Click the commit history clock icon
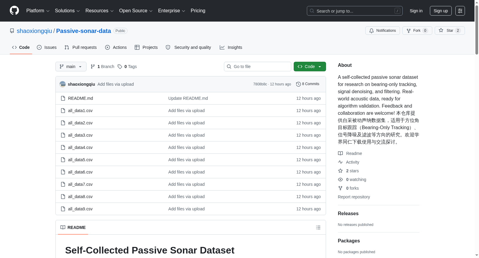 [298, 84]
